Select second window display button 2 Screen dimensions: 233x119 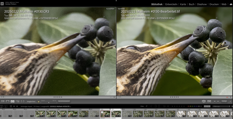tap(6, 106)
